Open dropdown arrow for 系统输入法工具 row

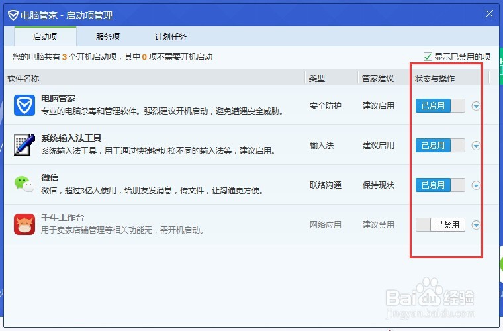point(476,146)
